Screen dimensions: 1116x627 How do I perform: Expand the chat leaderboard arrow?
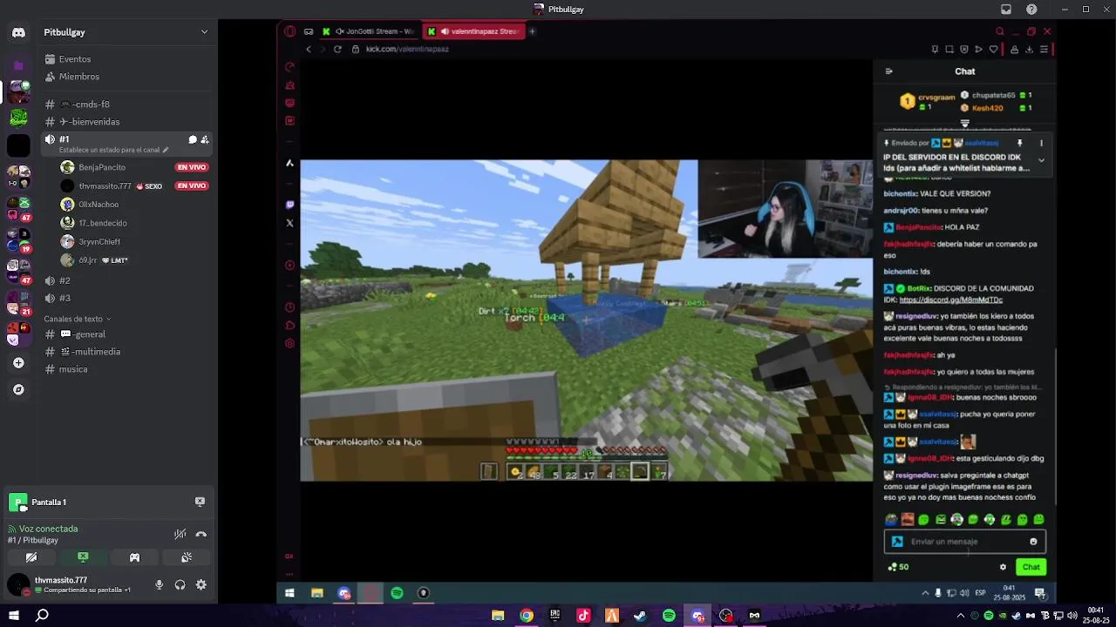pyautogui.click(x=964, y=123)
